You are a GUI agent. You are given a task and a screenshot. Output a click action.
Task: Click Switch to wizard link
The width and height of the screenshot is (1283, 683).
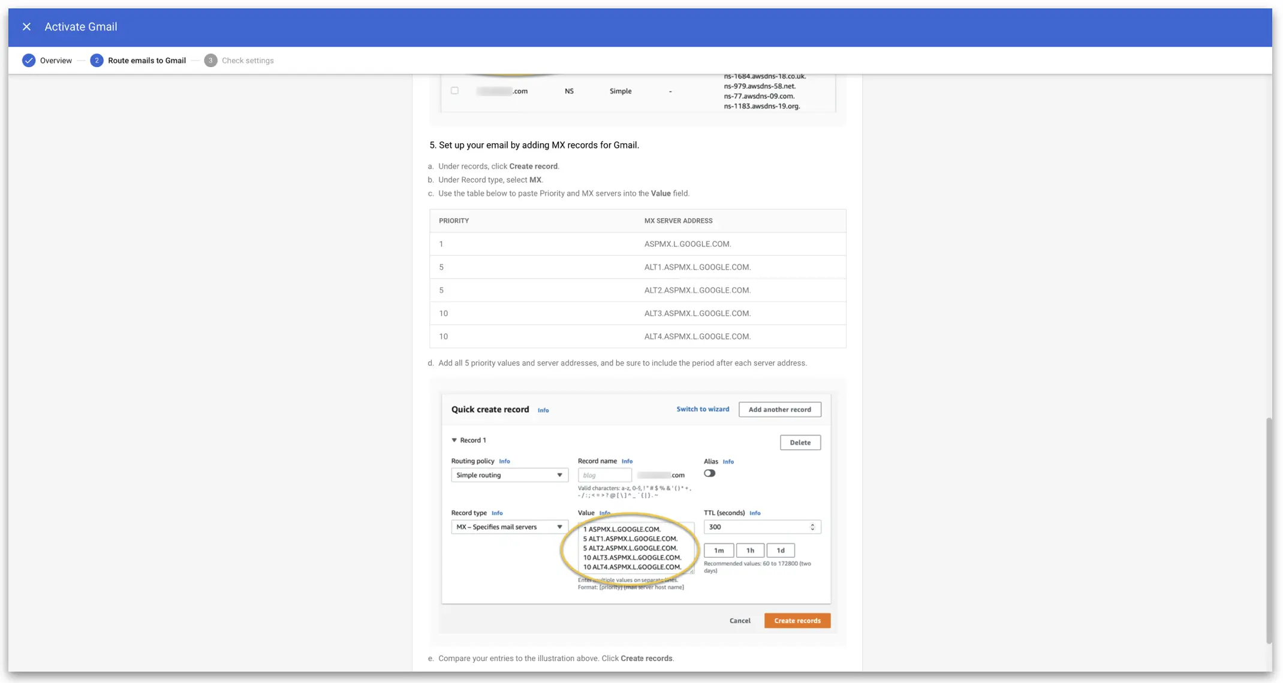(703, 409)
